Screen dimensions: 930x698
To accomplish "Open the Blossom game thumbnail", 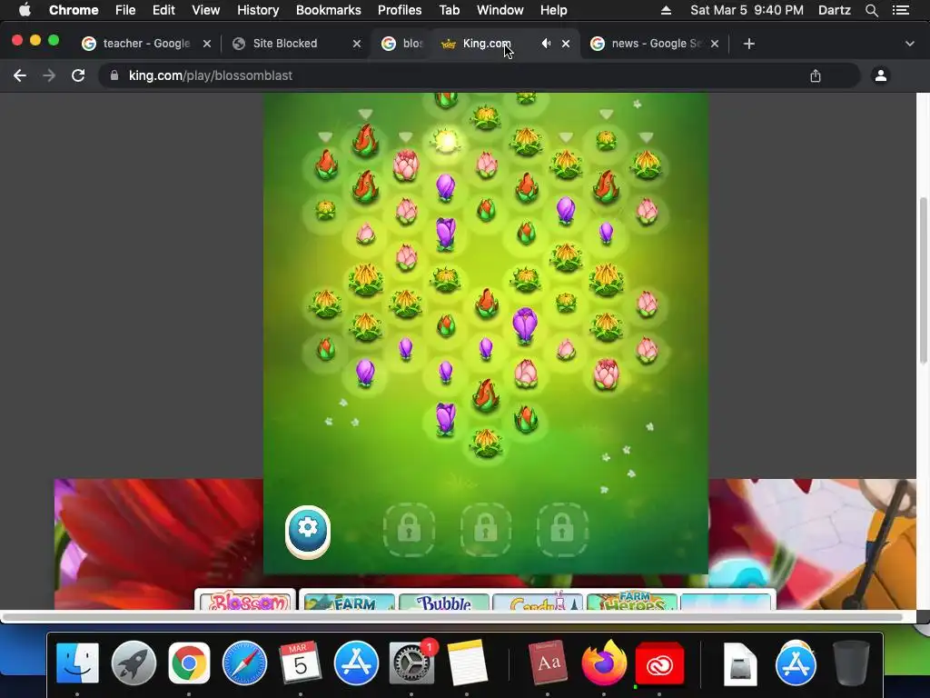I will pyautogui.click(x=245, y=600).
